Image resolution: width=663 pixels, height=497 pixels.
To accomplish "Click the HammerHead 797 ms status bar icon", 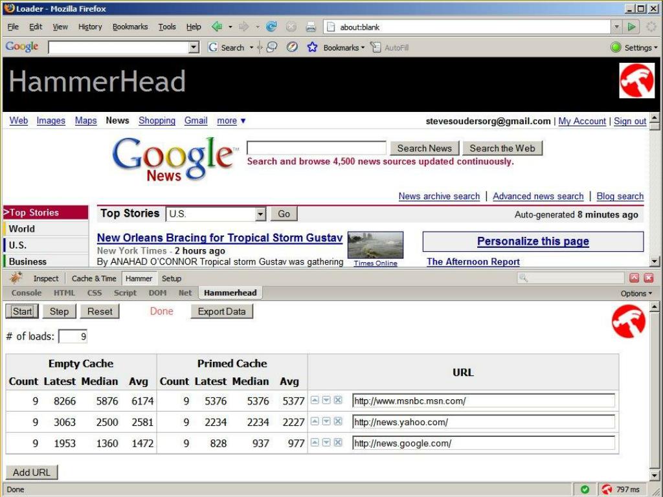I will (x=607, y=489).
